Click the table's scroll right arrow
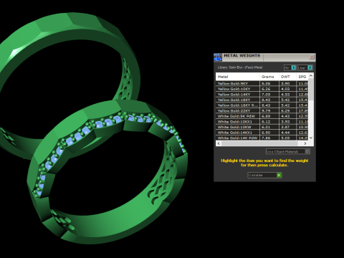 pyautogui.click(x=305, y=143)
